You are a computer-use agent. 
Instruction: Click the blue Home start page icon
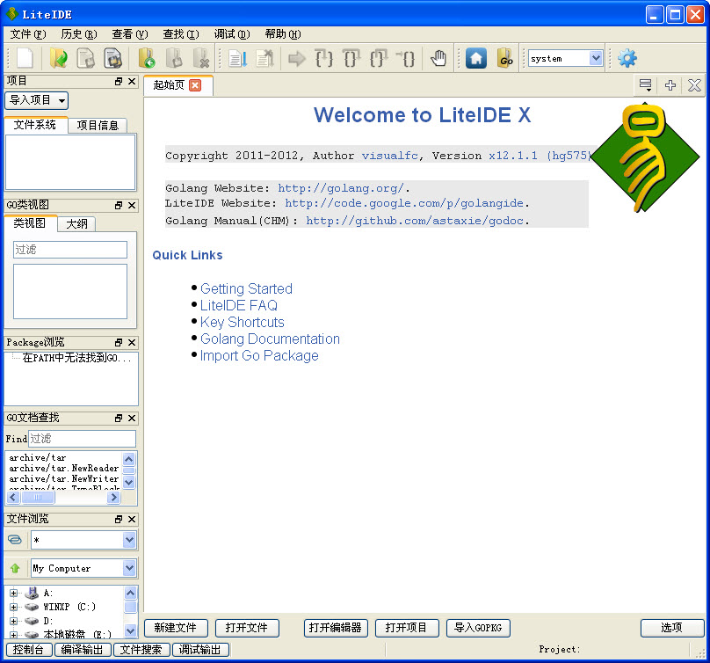tap(476, 58)
